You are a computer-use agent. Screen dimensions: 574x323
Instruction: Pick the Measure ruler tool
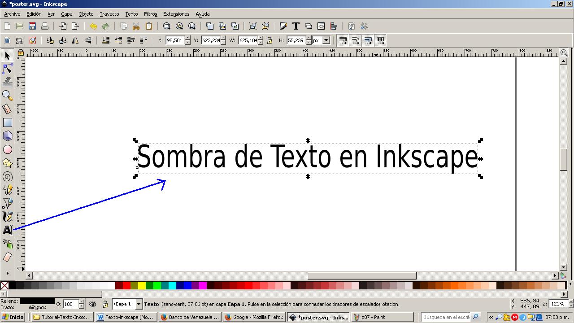[7, 109]
